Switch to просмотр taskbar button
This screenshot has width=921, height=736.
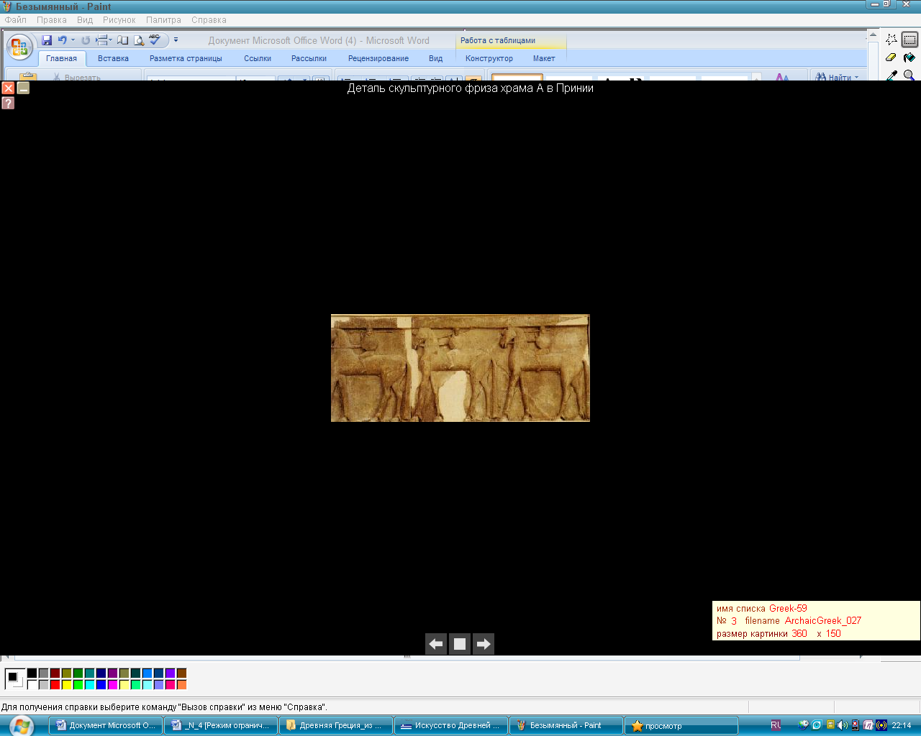[681, 725]
